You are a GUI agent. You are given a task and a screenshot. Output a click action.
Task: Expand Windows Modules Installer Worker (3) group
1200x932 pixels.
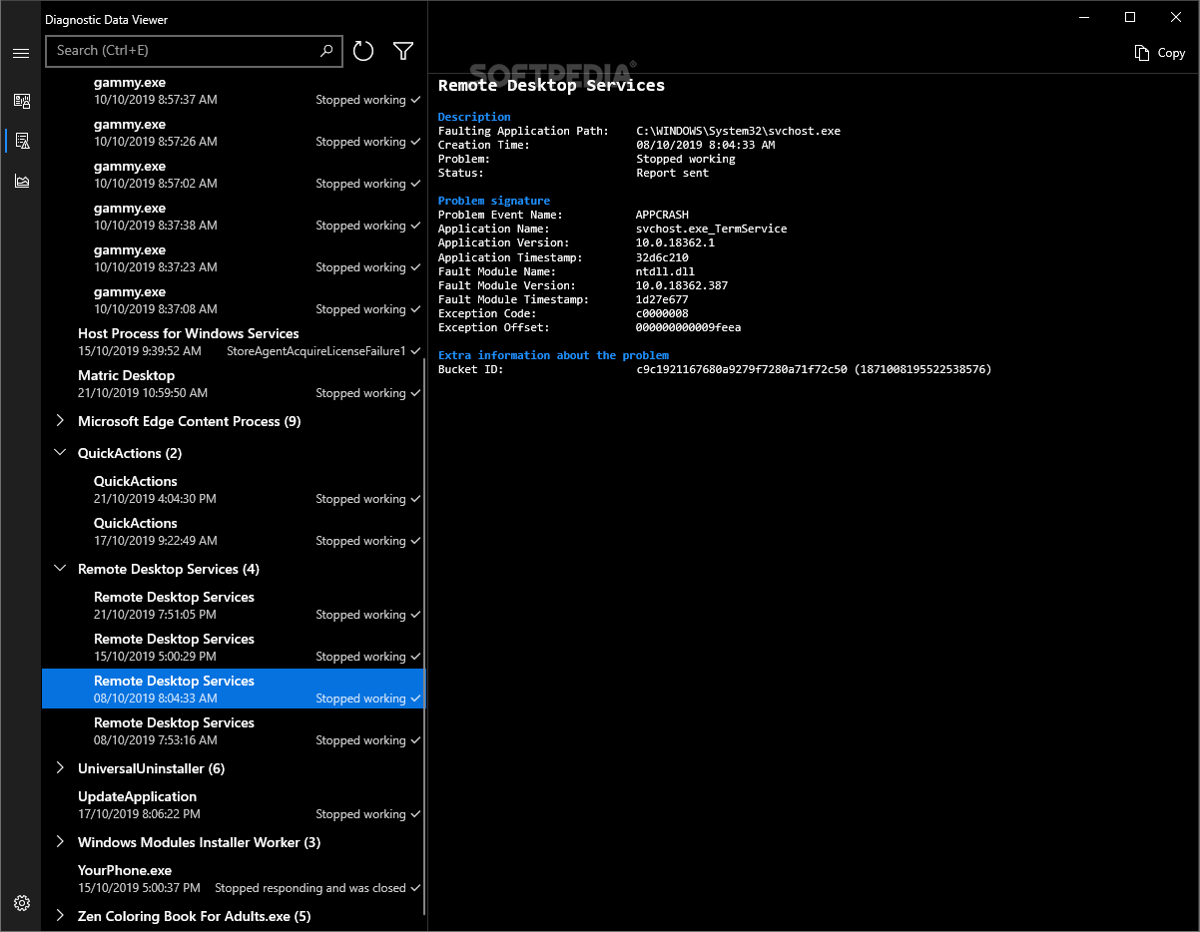coord(60,842)
